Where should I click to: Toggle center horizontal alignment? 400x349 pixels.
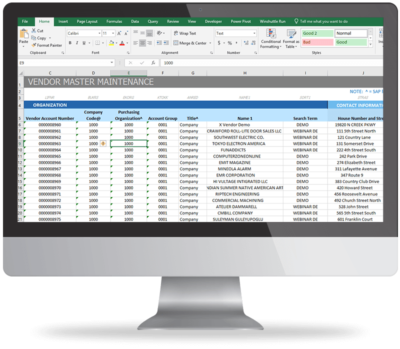[x=142, y=43]
